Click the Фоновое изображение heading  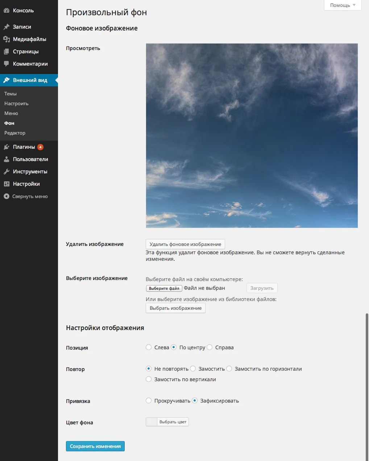click(x=102, y=28)
